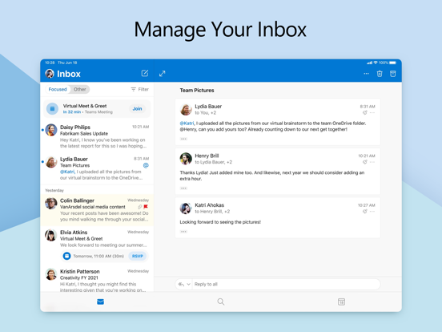Open Elvia Atkins Virtual Meet & Greet email

[x=97, y=245]
